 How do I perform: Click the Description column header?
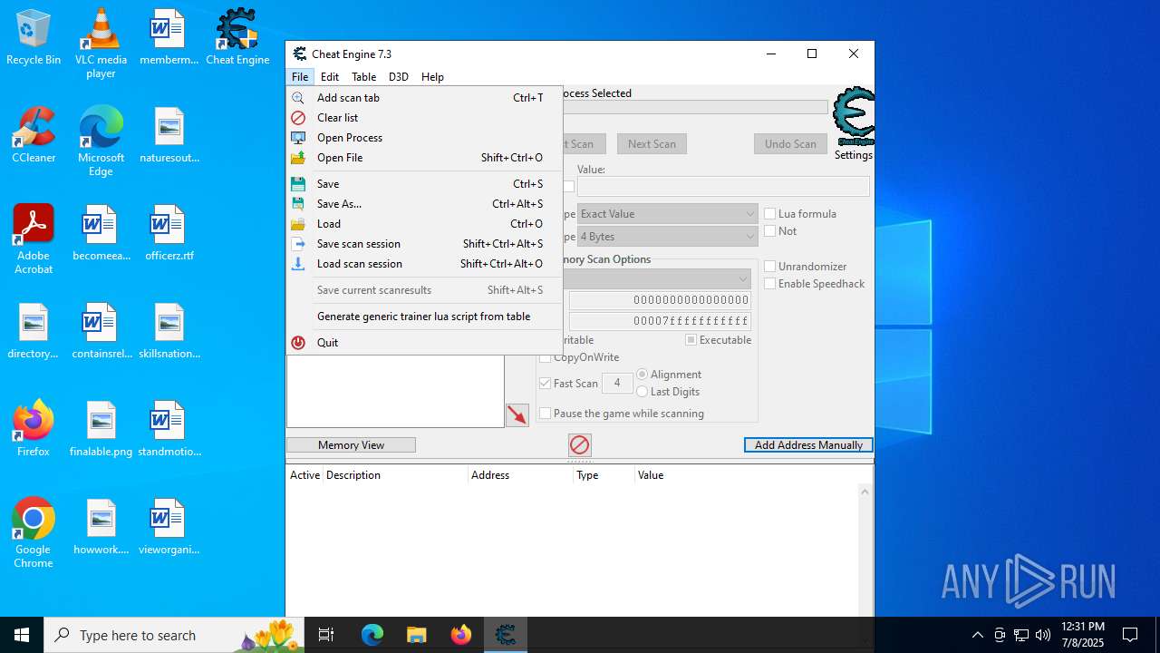396,475
